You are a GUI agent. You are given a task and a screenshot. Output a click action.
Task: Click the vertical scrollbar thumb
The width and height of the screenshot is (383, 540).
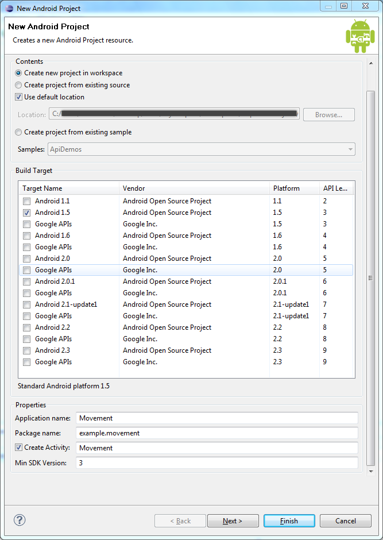coord(371,278)
